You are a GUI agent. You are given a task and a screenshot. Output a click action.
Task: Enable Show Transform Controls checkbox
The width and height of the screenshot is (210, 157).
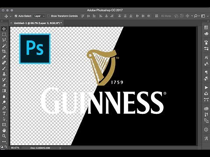49,16
